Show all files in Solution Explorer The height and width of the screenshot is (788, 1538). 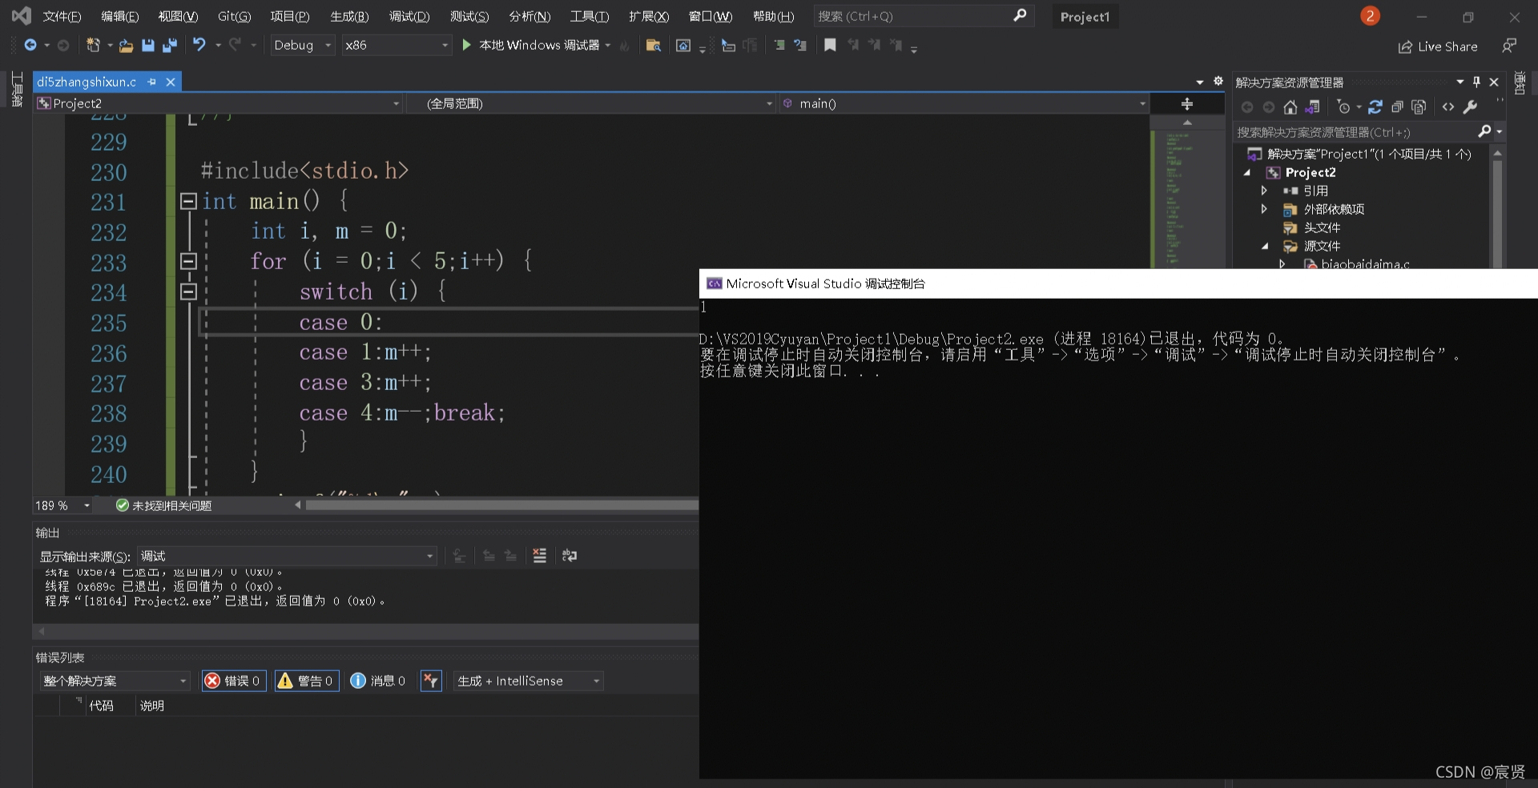click(x=1419, y=107)
